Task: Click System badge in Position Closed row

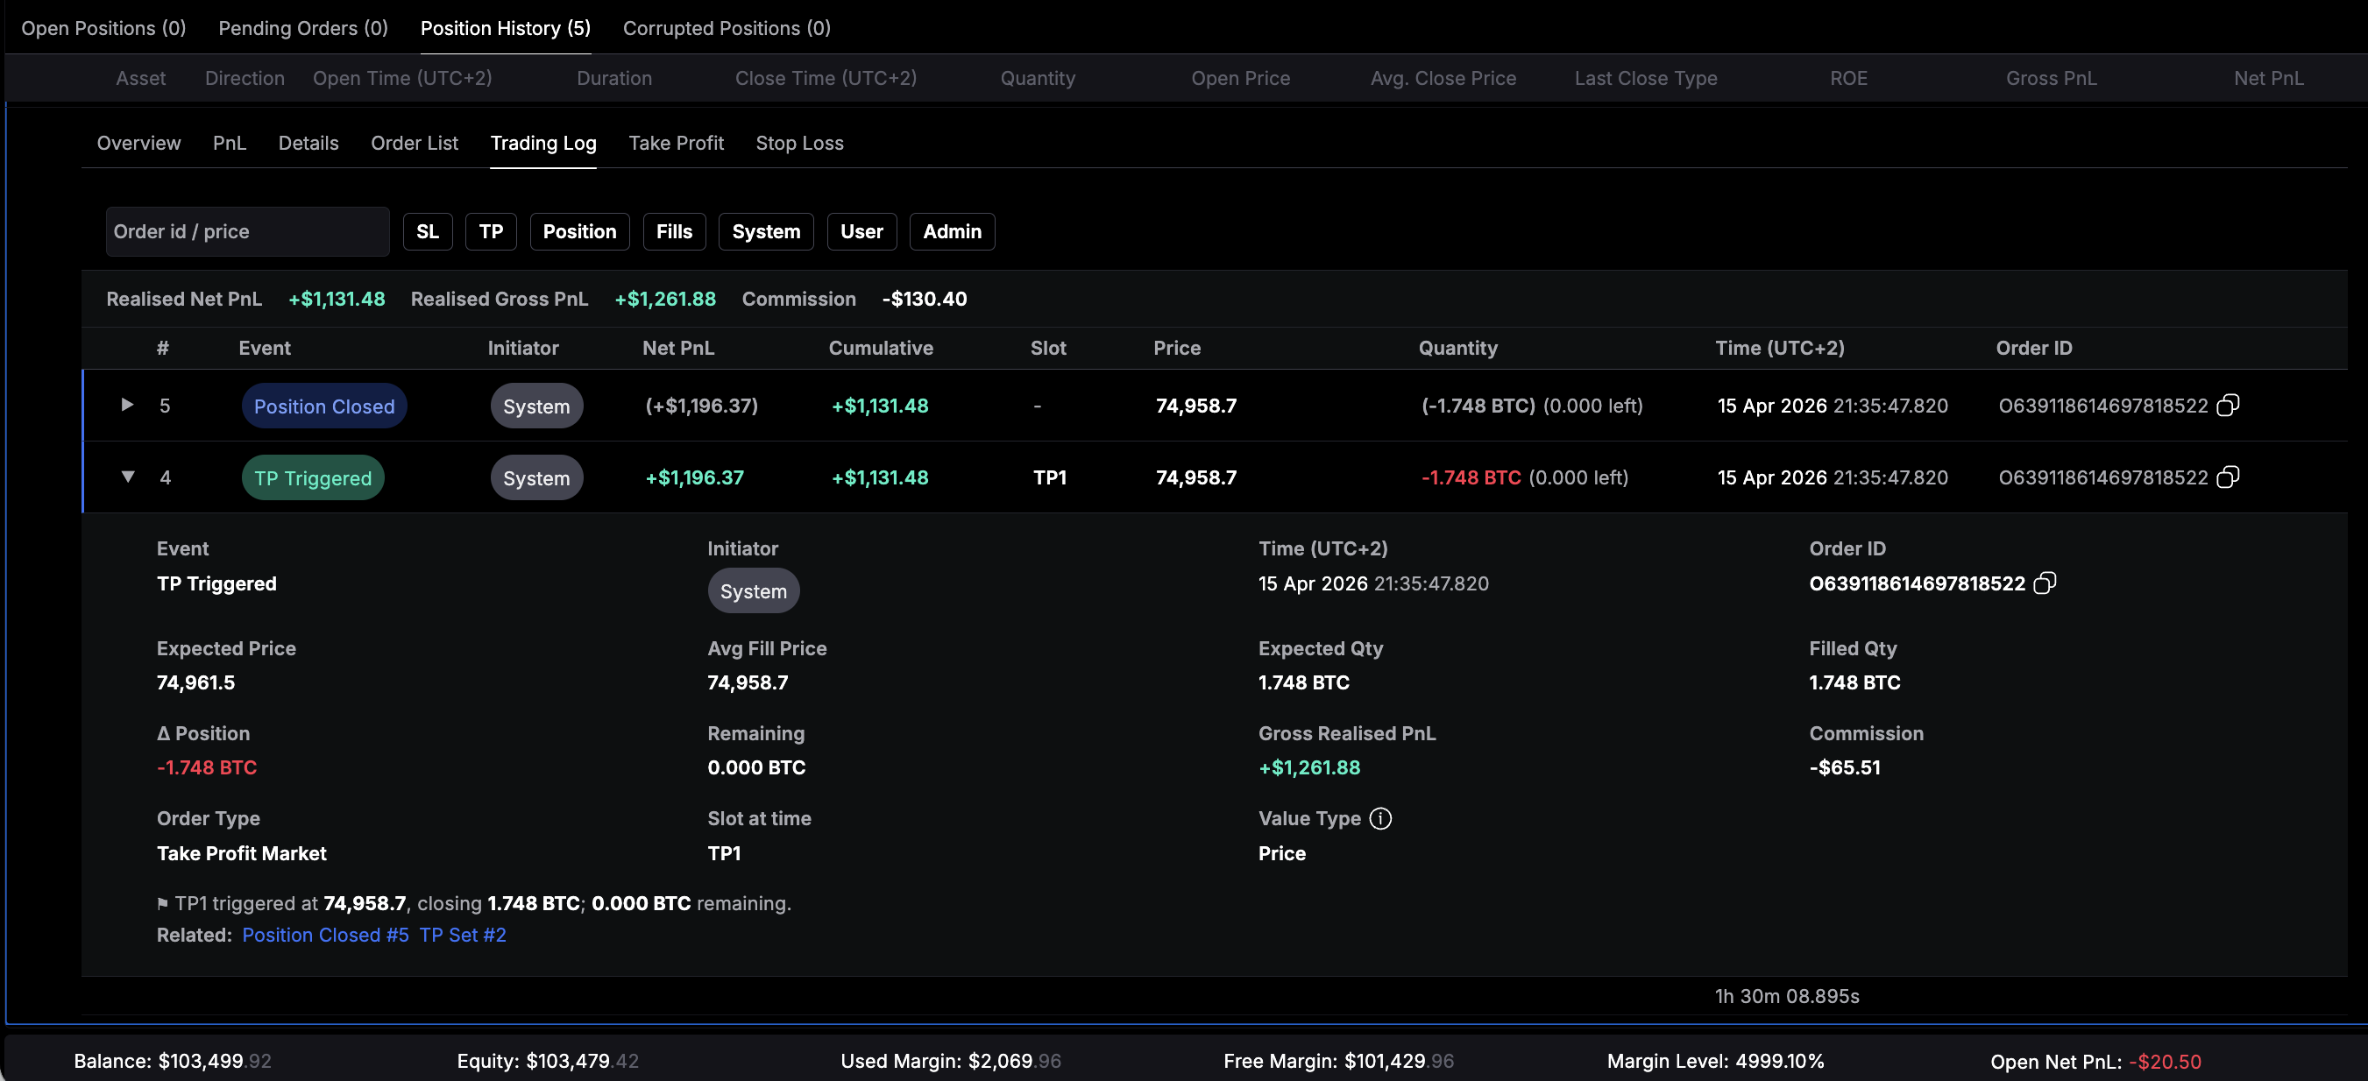Action: (536, 406)
